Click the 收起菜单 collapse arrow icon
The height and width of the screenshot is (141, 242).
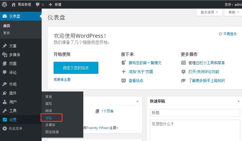[5, 129]
